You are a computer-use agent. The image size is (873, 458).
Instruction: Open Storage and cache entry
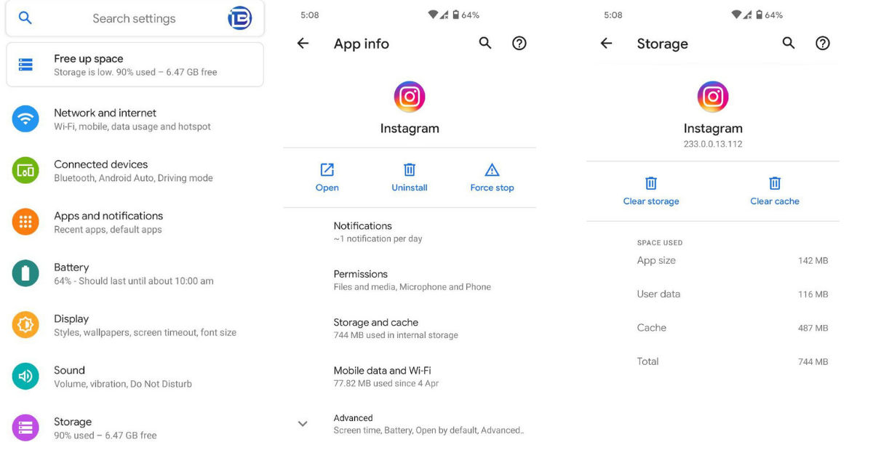[x=410, y=328]
